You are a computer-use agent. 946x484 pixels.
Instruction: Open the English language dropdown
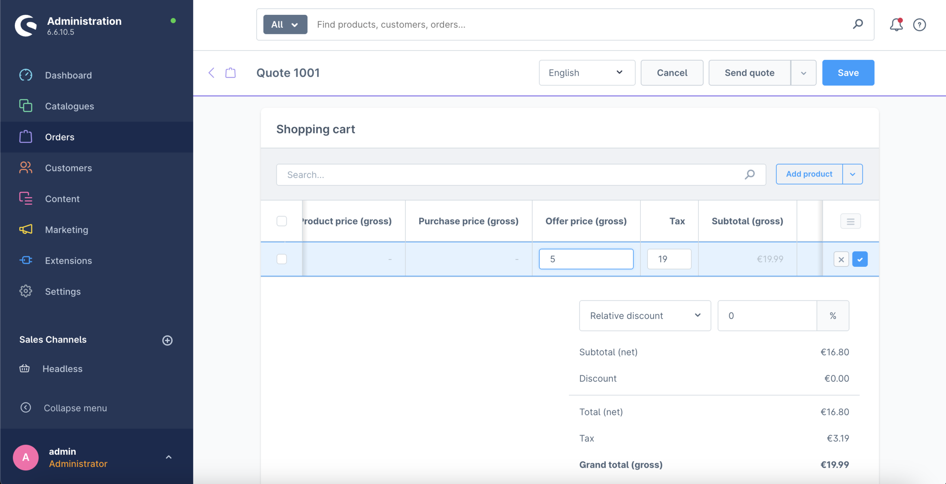coord(586,73)
